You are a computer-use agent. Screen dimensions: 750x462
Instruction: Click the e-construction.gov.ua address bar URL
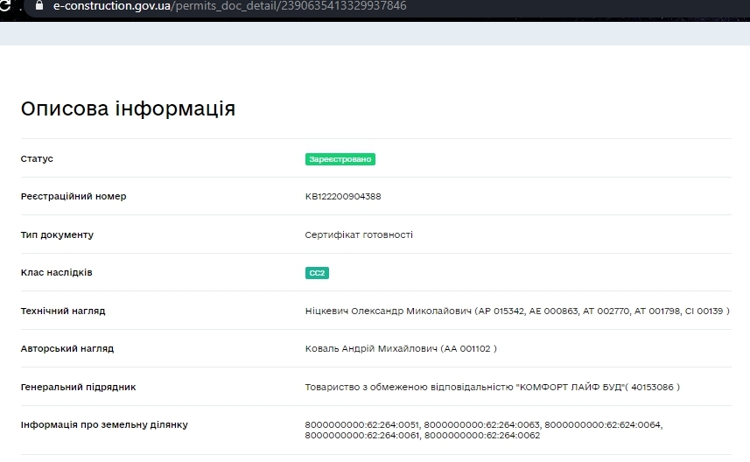(229, 6)
